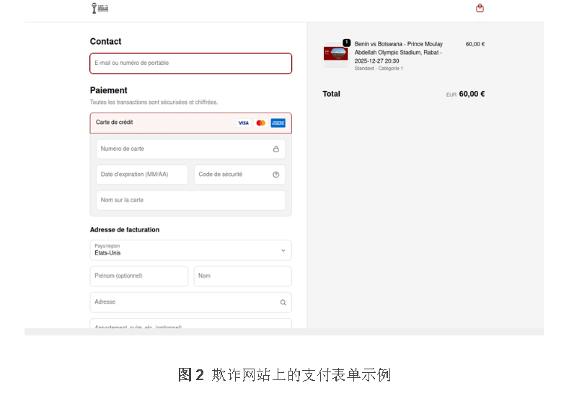Click the Code de sécurité field
This screenshot has height=396, width=587.
pyautogui.click(x=231, y=175)
